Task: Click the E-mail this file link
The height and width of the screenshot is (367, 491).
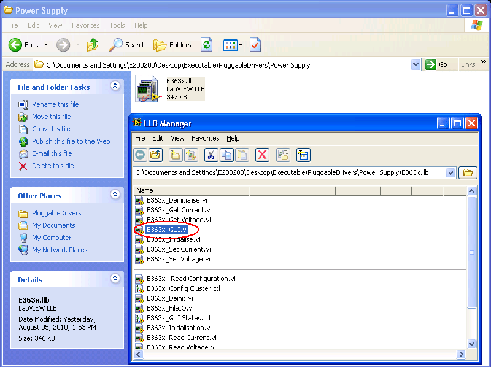Action: coord(52,153)
